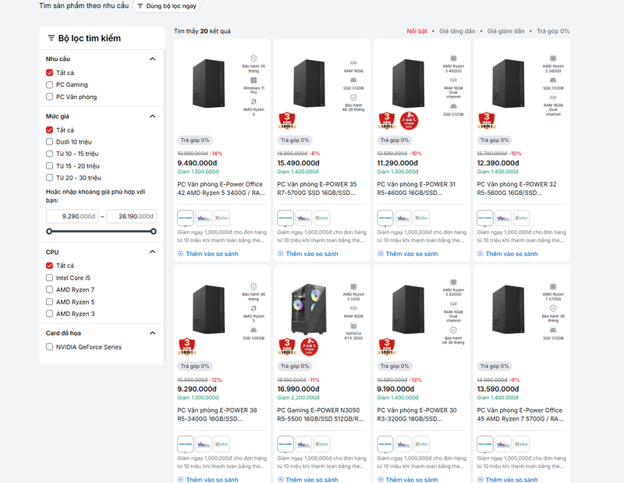The width and height of the screenshot is (624, 483).
Task: Filter results by Trả góp 0% tab
Action: click(x=553, y=31)
